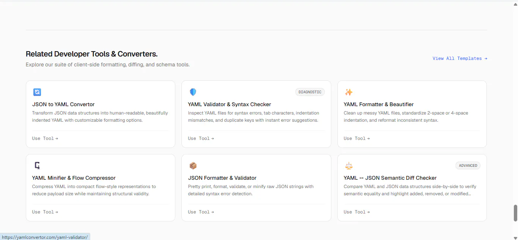The height and width of the screenshot is (240, 518).
Task: Click description starting 'Compress YAML into compact'
Action: click(94, 190)
